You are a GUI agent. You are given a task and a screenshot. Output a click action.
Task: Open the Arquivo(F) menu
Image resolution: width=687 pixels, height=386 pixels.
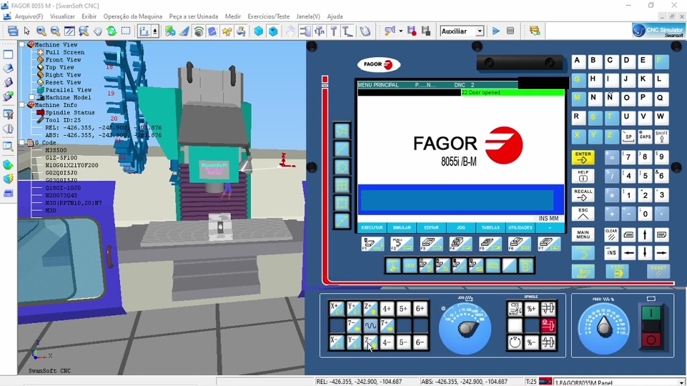tap(28, 17)
